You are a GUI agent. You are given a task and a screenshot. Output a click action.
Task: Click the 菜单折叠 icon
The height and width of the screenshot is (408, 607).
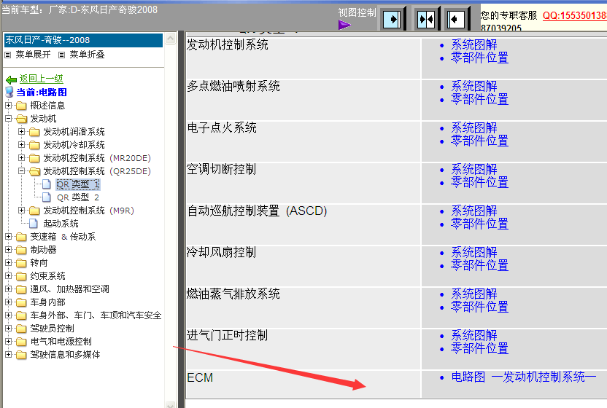point(61,55)
